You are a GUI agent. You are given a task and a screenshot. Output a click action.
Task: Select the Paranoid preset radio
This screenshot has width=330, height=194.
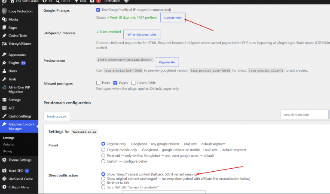[103, 155]
